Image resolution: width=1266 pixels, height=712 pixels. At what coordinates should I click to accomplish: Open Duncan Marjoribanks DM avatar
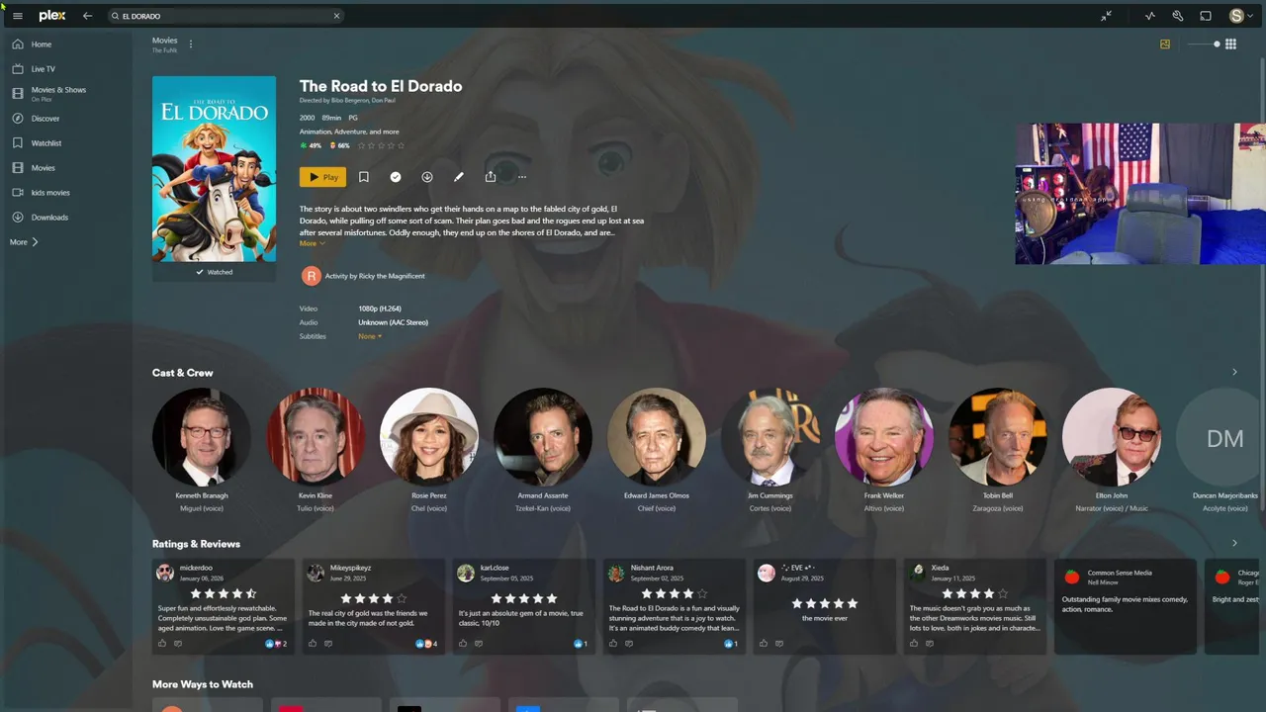(1224, 437)
